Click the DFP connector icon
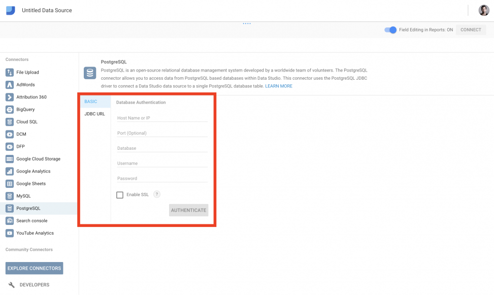This screenshot has height=295, width=494. click(x=10, y=147)
